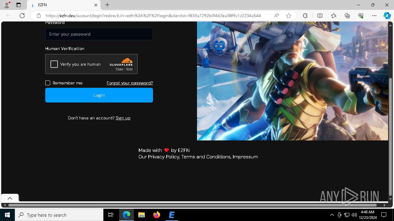Open Firefox taskbar icon
The width and height of the screenshot is (394, 221).
156,215
